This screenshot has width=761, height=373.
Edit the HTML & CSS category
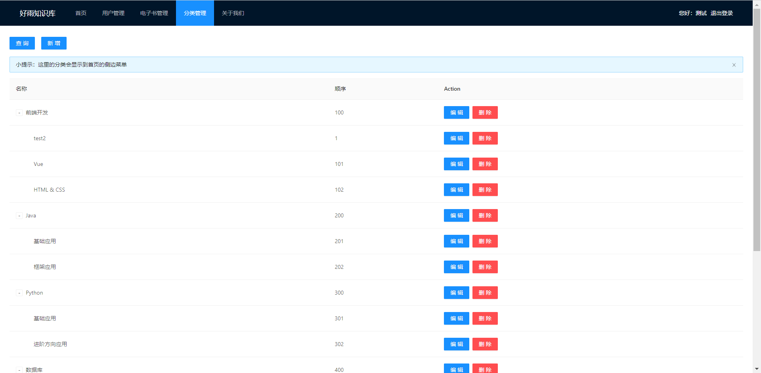click(x=457, y=190)
